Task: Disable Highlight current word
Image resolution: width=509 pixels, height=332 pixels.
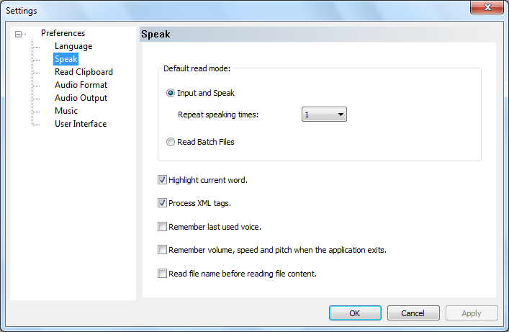Action: point(162,180)
